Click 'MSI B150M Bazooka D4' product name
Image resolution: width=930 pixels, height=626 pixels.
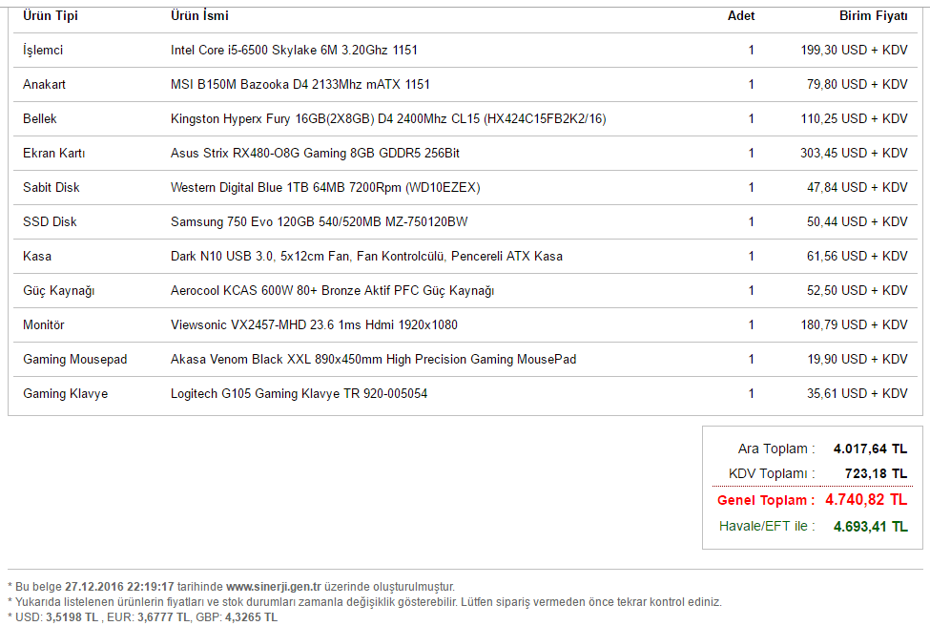(x=300, y=85)
